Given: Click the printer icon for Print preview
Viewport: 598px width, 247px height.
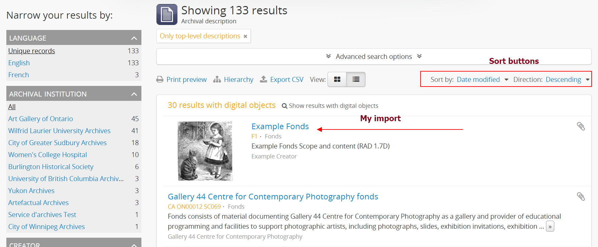Looking at the screenshot, I should pos(160,80).
